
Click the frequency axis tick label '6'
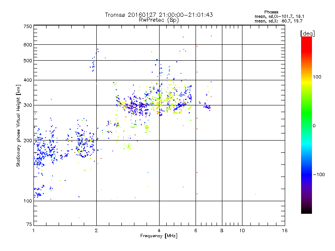click(196, 231)
